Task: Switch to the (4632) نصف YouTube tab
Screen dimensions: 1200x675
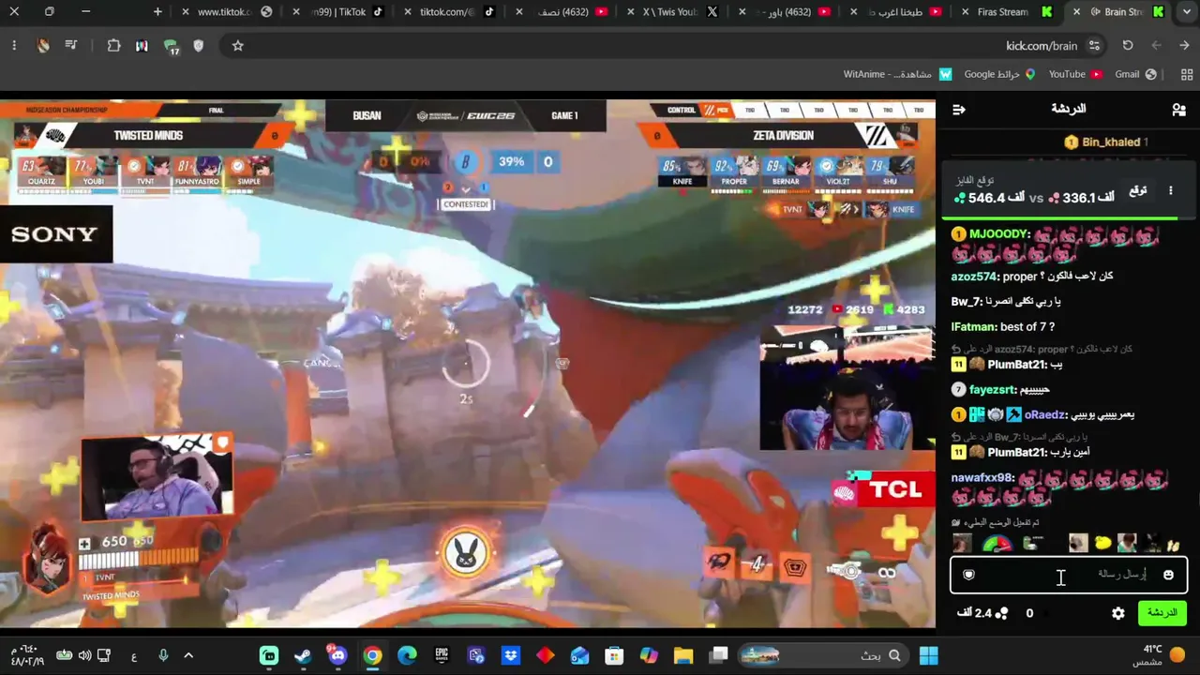Action: point(562,12)
